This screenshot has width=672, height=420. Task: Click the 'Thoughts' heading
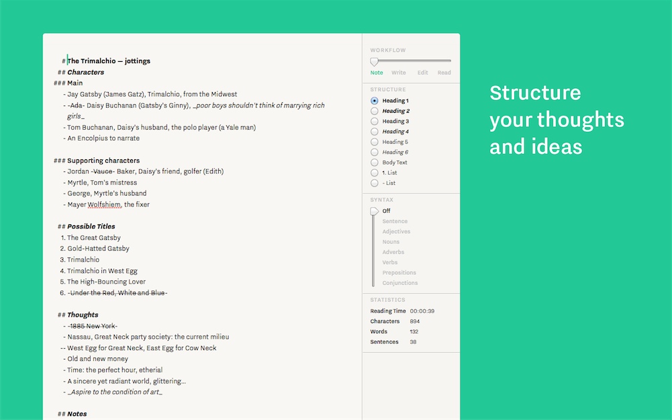click(83, 315)
